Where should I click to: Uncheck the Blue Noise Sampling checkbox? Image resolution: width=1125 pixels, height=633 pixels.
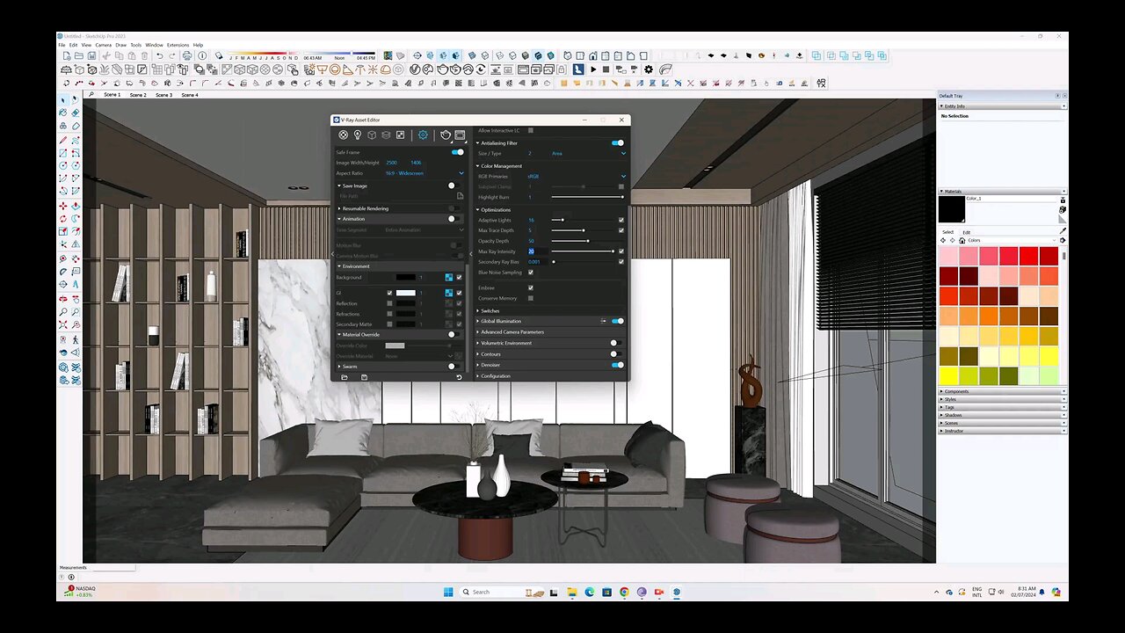[x=531, y=273]
